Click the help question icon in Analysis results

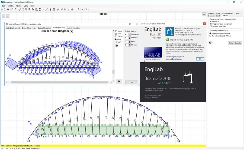click(x=117, y=46)
